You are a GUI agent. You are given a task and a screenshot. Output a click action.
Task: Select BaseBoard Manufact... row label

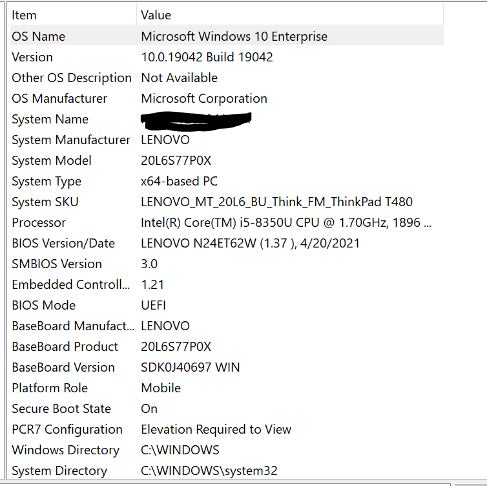point(73,326)
